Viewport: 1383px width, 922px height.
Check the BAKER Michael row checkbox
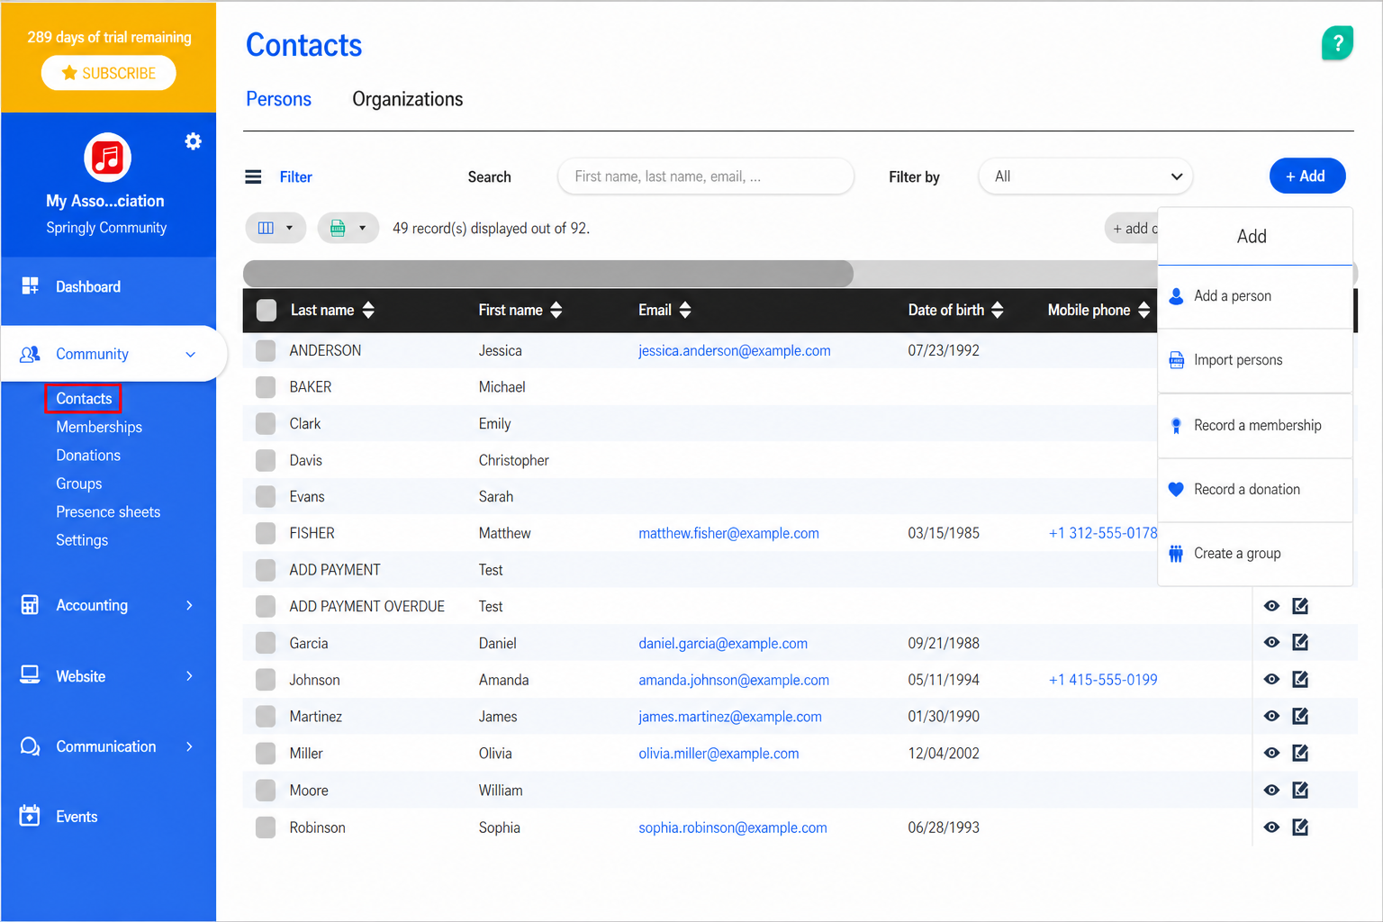[266, 387]
